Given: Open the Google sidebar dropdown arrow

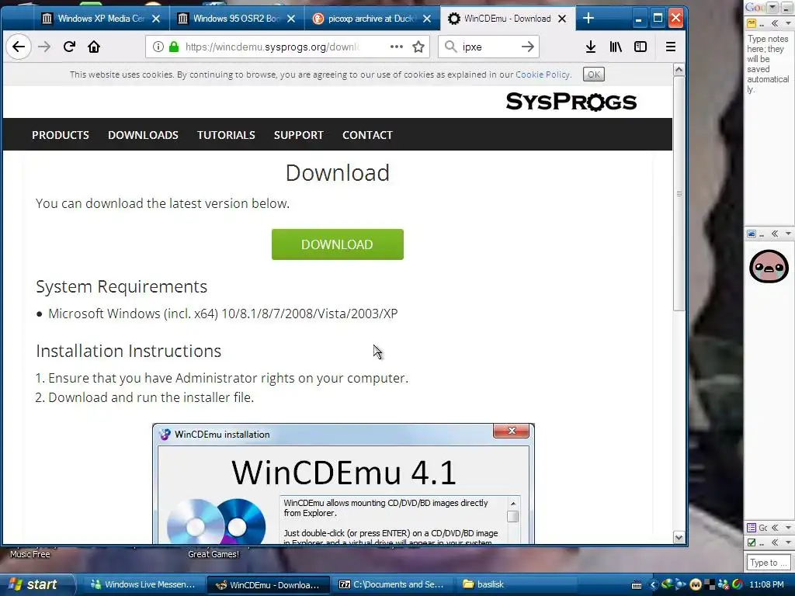Looking at the screenshot, I should 773,7.
